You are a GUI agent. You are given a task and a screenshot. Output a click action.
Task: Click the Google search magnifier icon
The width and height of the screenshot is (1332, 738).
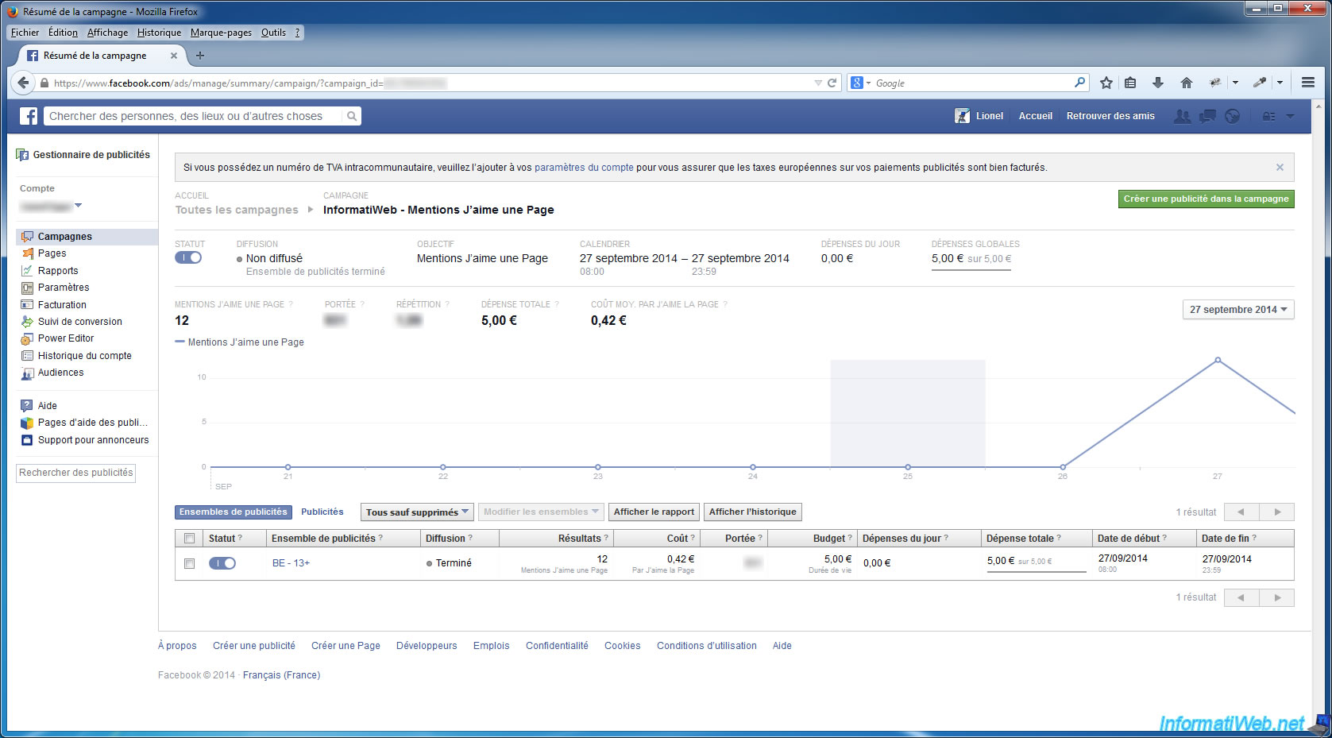(1079, 82)
